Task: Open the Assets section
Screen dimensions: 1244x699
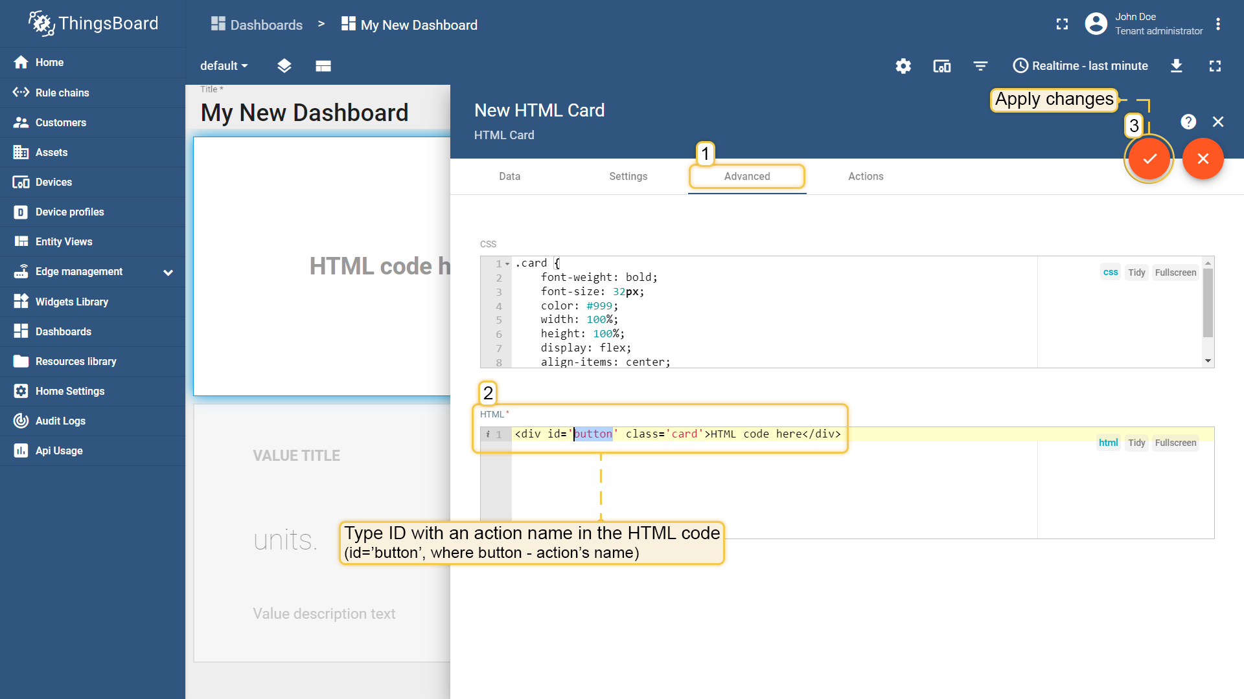Action: coord(93,152)
